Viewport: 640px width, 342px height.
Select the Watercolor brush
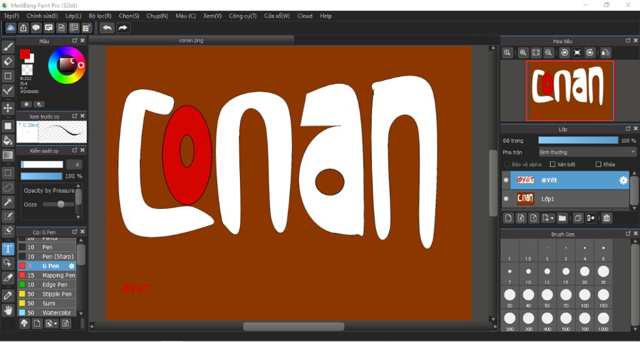pyautogui.click(x=47, y=313)
